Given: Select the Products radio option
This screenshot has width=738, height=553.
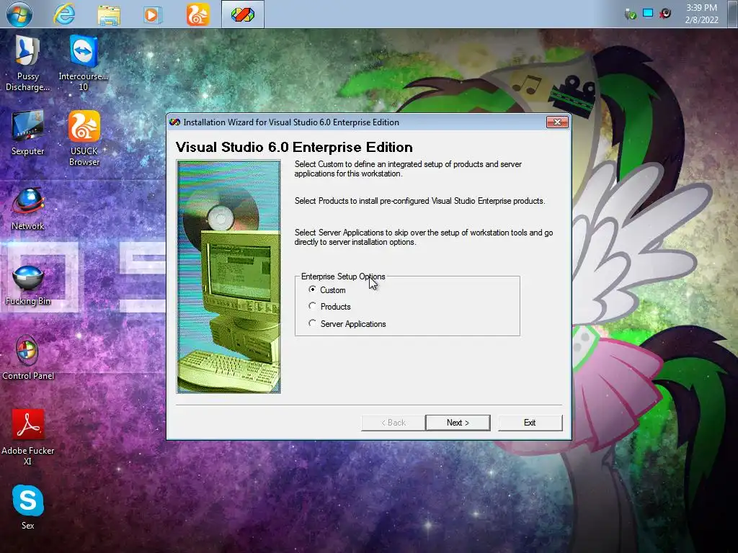Looking at the screenshot, I should tap(329, 307).
